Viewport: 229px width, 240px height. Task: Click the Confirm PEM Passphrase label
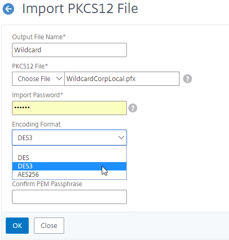pos(47,184)
